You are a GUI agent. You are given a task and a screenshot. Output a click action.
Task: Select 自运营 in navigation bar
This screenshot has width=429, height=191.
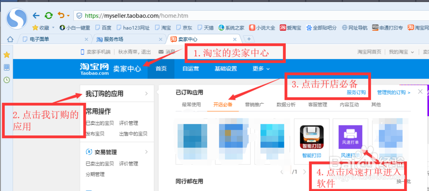pos(190,69)
